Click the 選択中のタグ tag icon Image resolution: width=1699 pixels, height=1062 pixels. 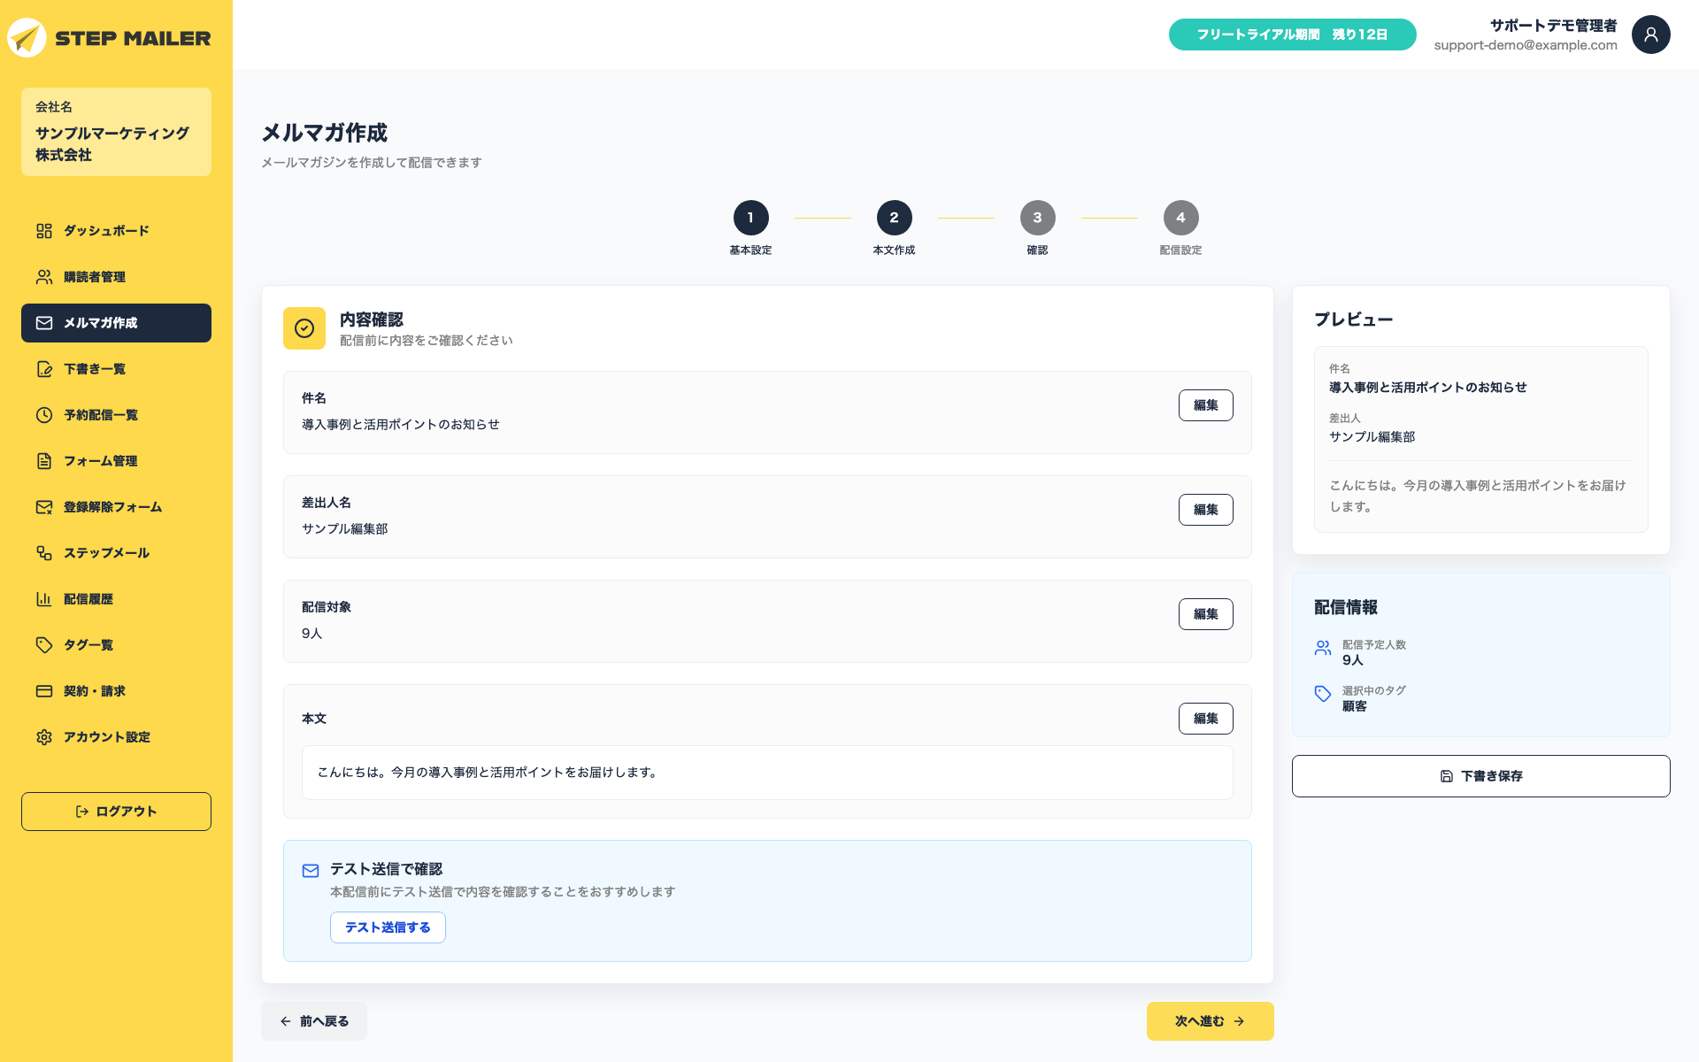pos(1323,694)
